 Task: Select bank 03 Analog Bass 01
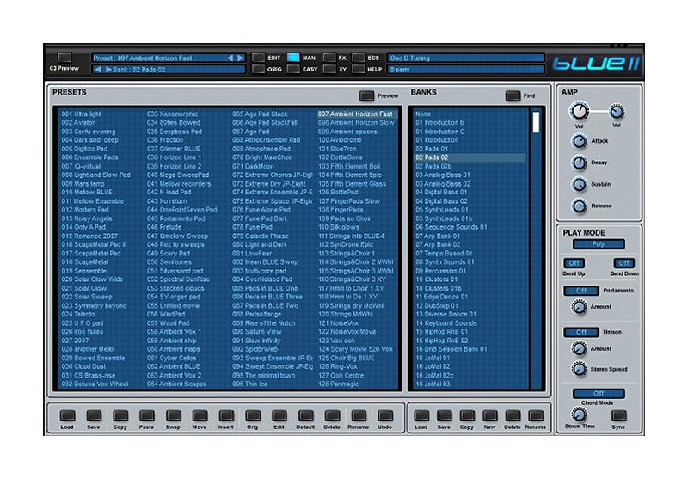443,175
